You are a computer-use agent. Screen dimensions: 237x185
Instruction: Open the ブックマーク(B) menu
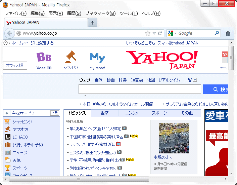pos(100,13)
